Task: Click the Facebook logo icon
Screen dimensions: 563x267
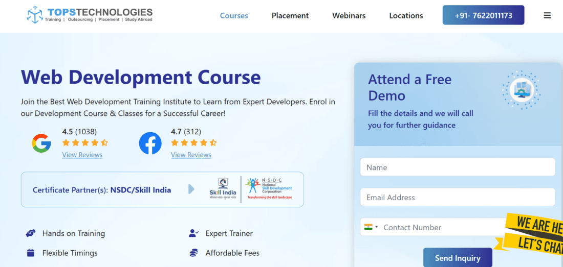Action: pos(150,143)
